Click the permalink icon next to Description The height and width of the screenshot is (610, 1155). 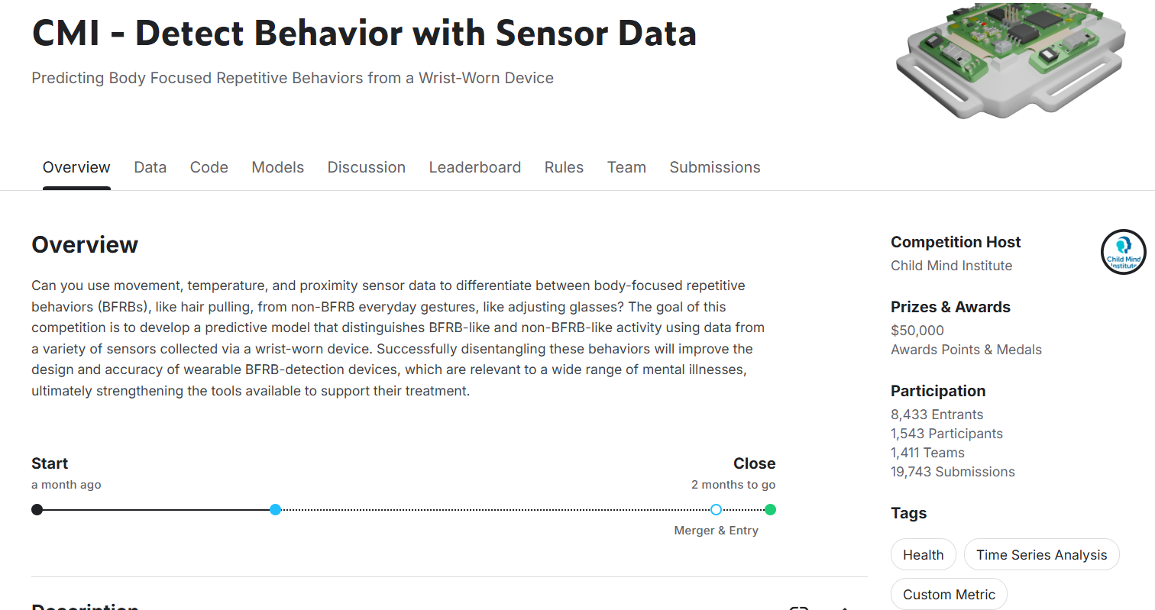798,607
